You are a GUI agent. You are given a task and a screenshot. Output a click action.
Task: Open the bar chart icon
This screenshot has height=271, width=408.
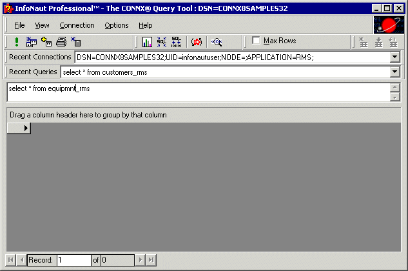pos(147,42)
